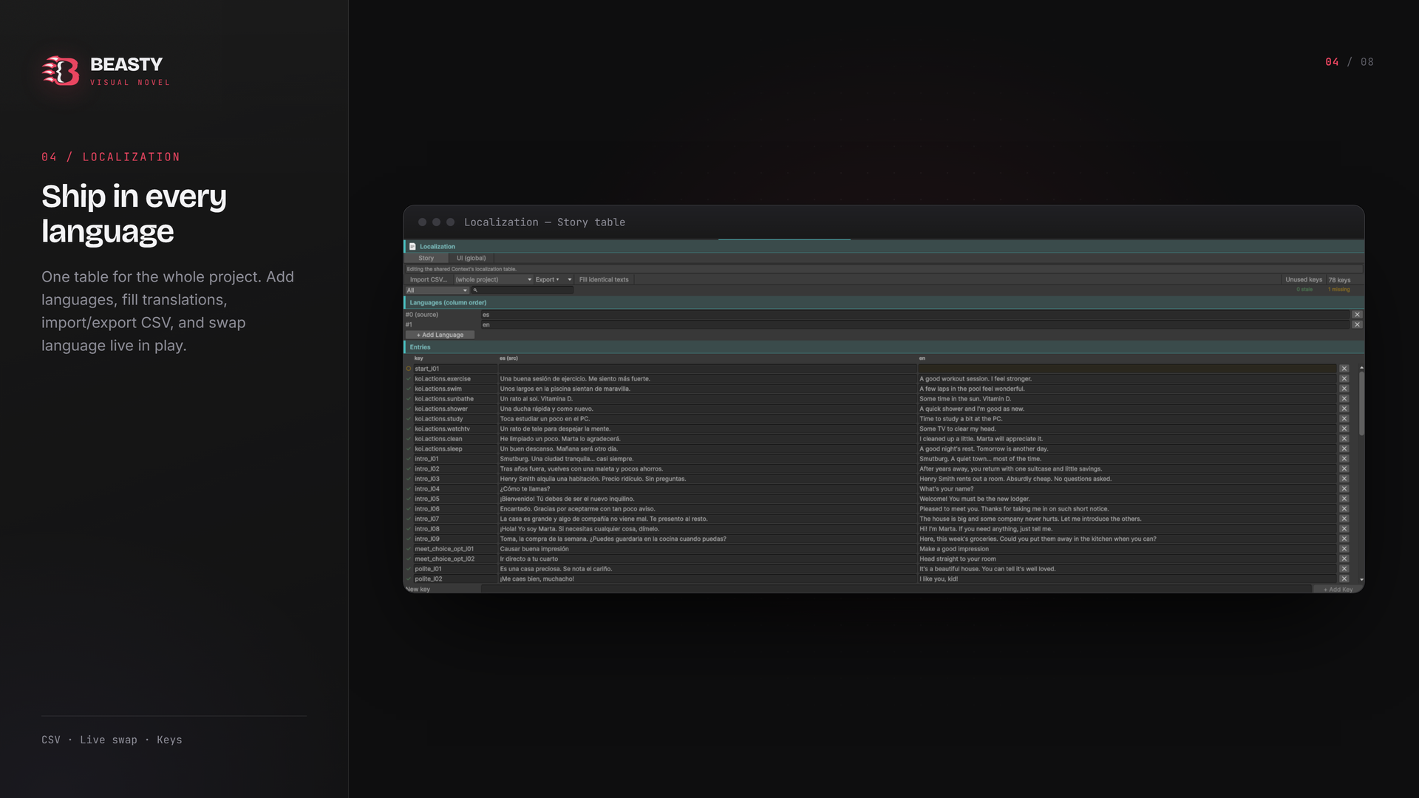The image size is (1419, 798).
Task: Delete the intro_l09 entry
Action: 1344,539
